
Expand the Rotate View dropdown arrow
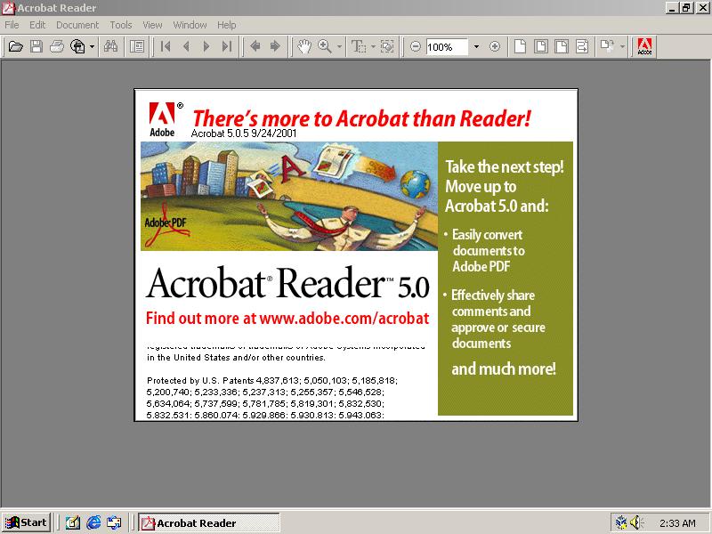tap(622, 46)
